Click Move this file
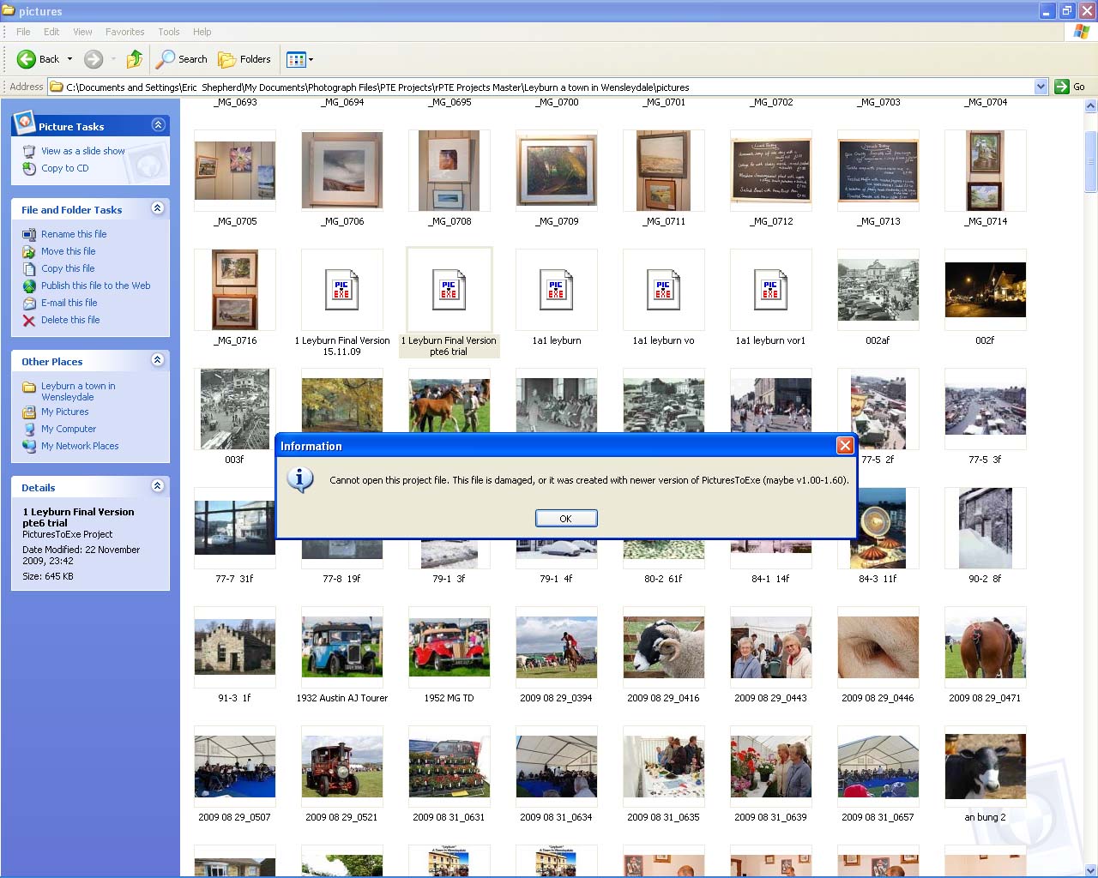This screenshot has height=878, width=1098. point(68,251)
